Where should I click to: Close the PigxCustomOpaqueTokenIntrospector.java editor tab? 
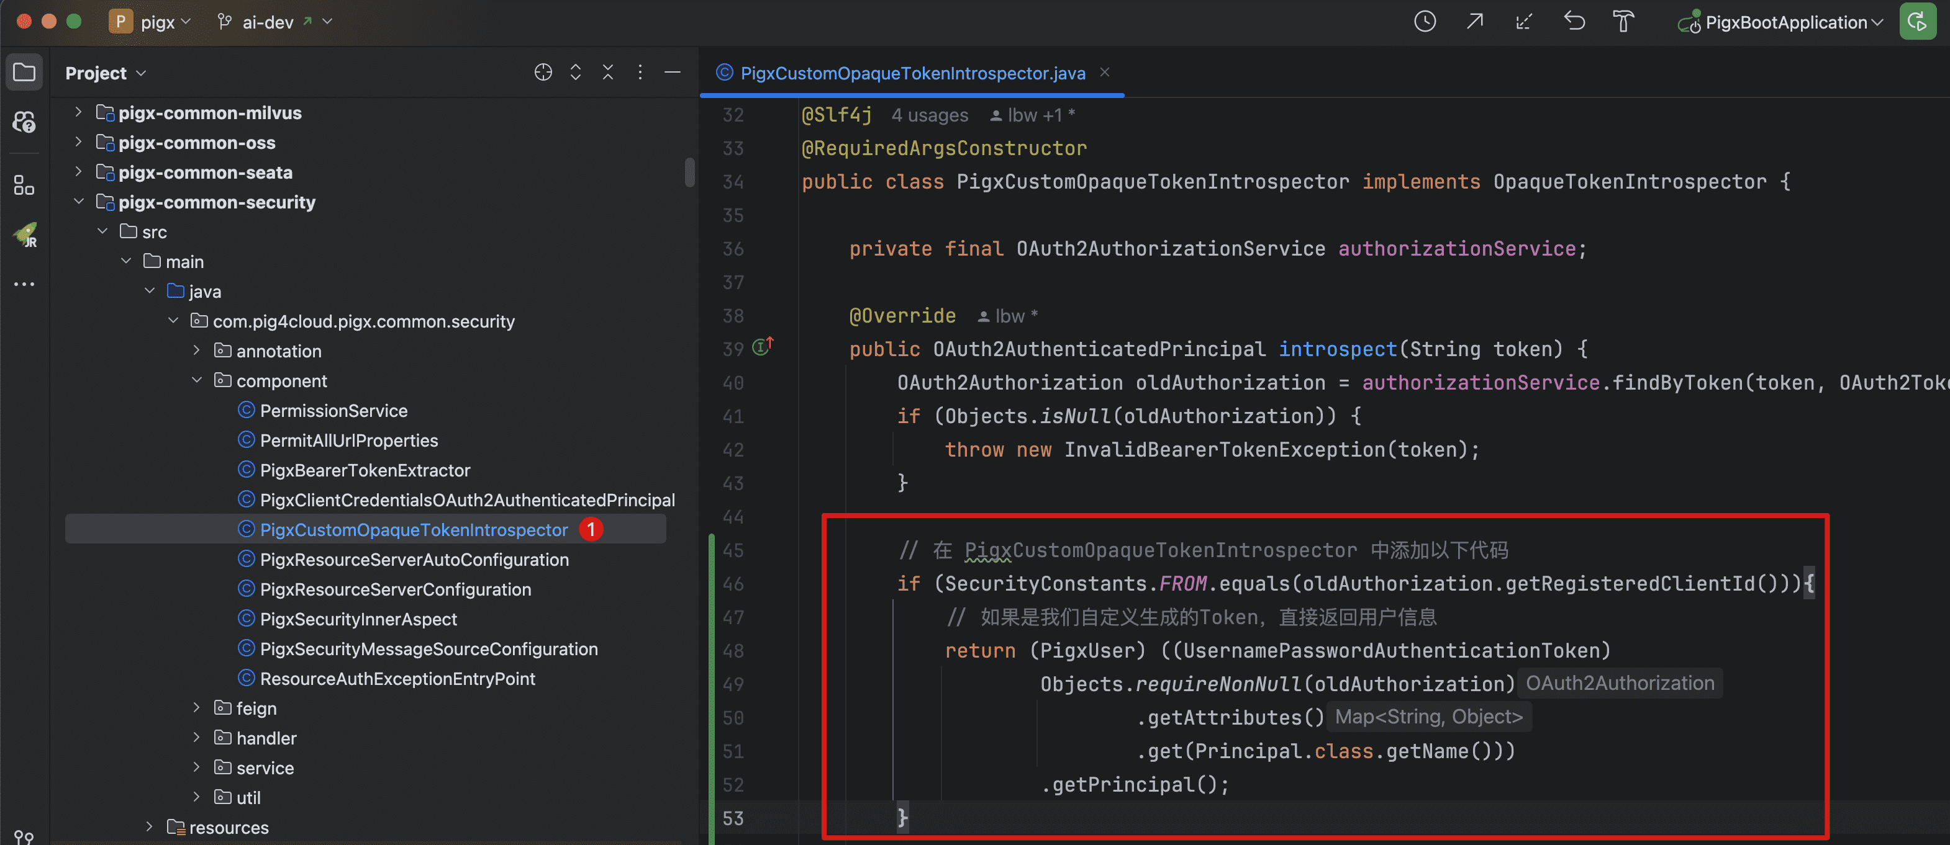[x=1104, y=73]
